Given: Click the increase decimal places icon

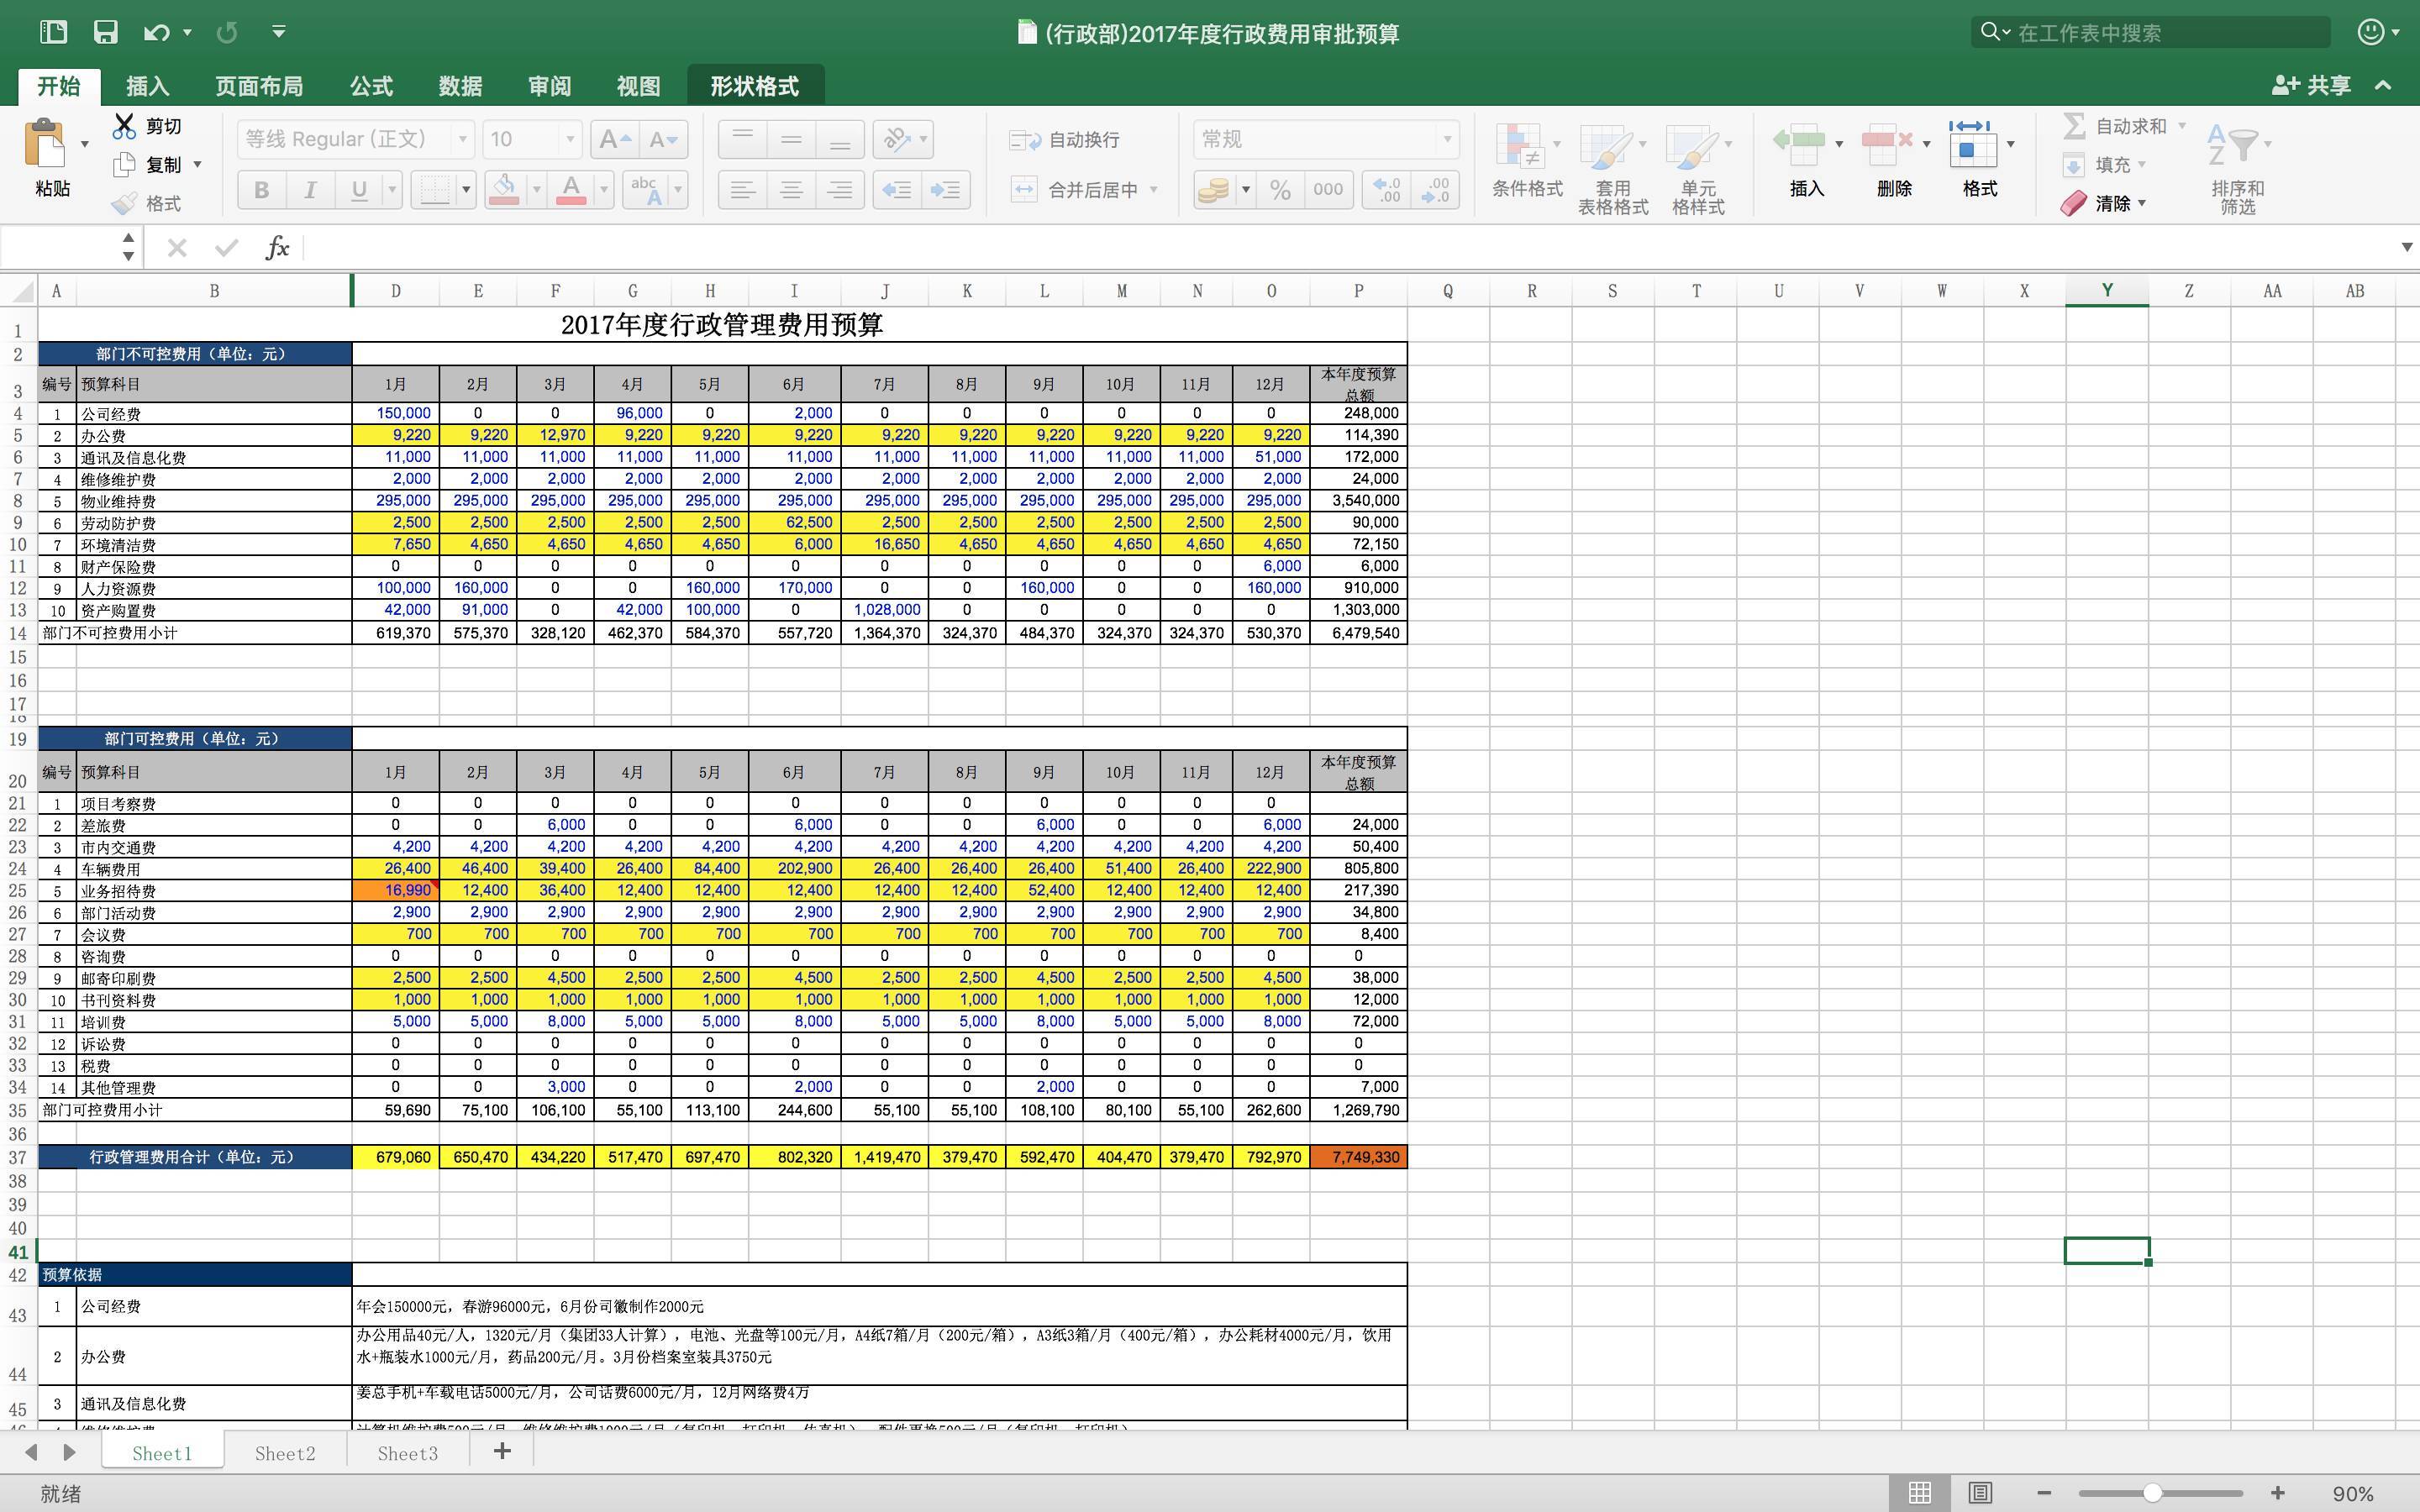Looking at the screenshot, I should [1386, 189].
